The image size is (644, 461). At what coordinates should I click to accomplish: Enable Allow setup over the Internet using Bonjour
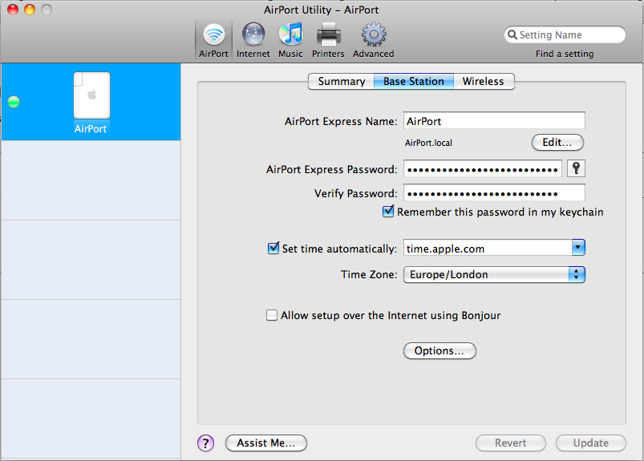(x=272, y=315)
